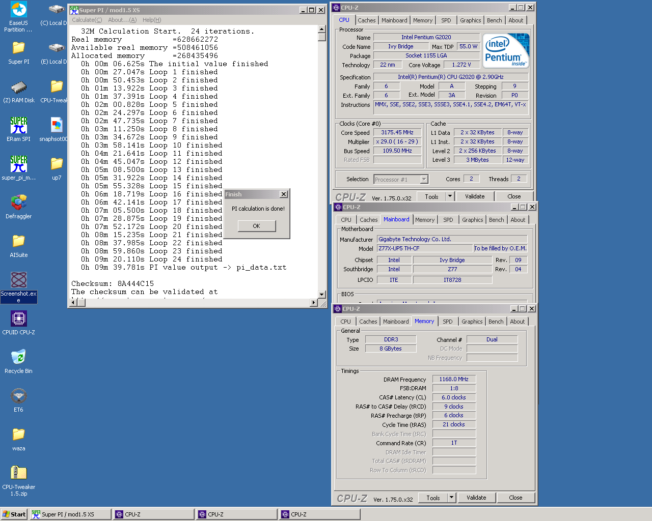This screenshot has width=652, height=521.
Task: Activate the last CPU-Z taskbar button
Action: tap(320, 514)
